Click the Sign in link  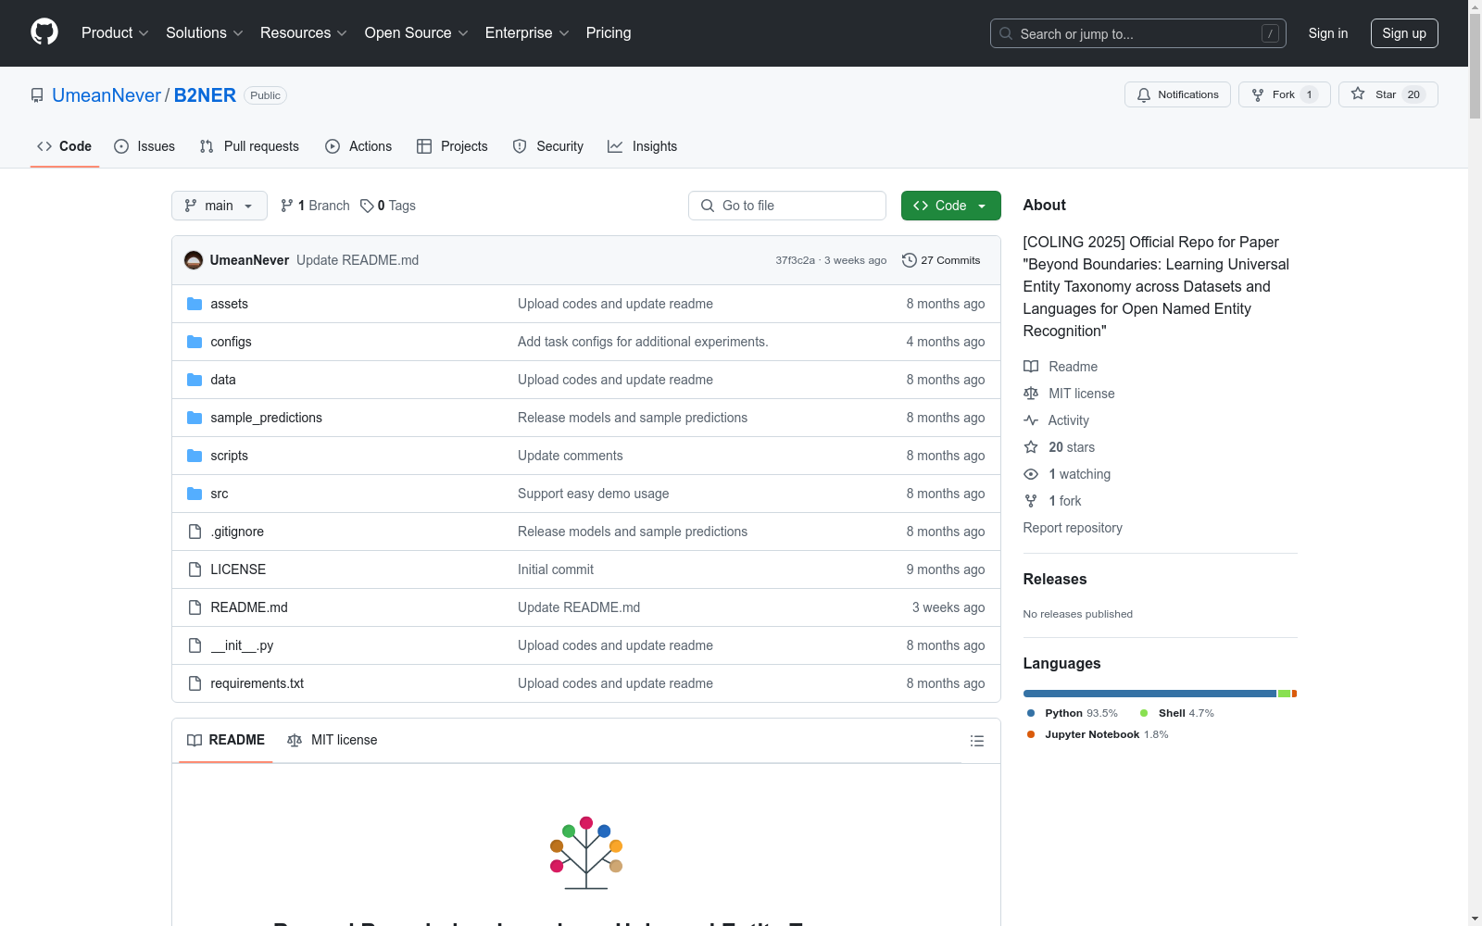[1328, 33]
